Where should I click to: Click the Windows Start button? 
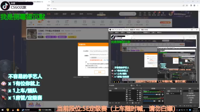(x=2, y=110)
